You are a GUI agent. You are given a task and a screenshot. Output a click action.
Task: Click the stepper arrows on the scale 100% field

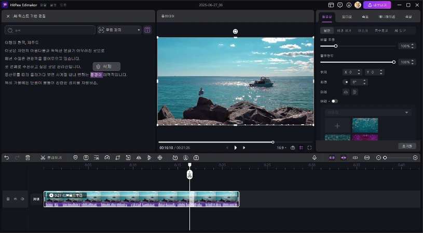click(413, 46)
